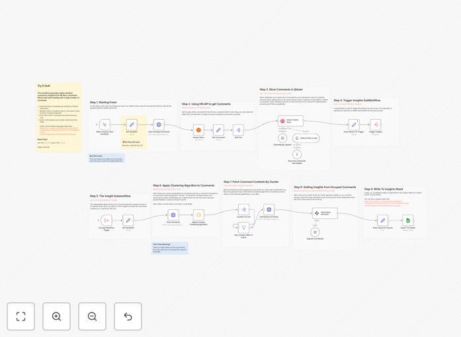The image size is (461, 337).
Task: Select the Qdrant Vector Store node
Action: [x=290, y=121]
